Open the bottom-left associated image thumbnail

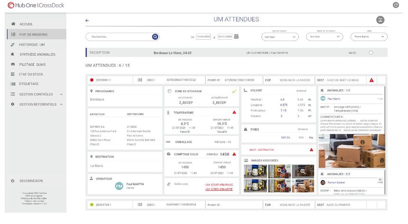tap(255, 186)
